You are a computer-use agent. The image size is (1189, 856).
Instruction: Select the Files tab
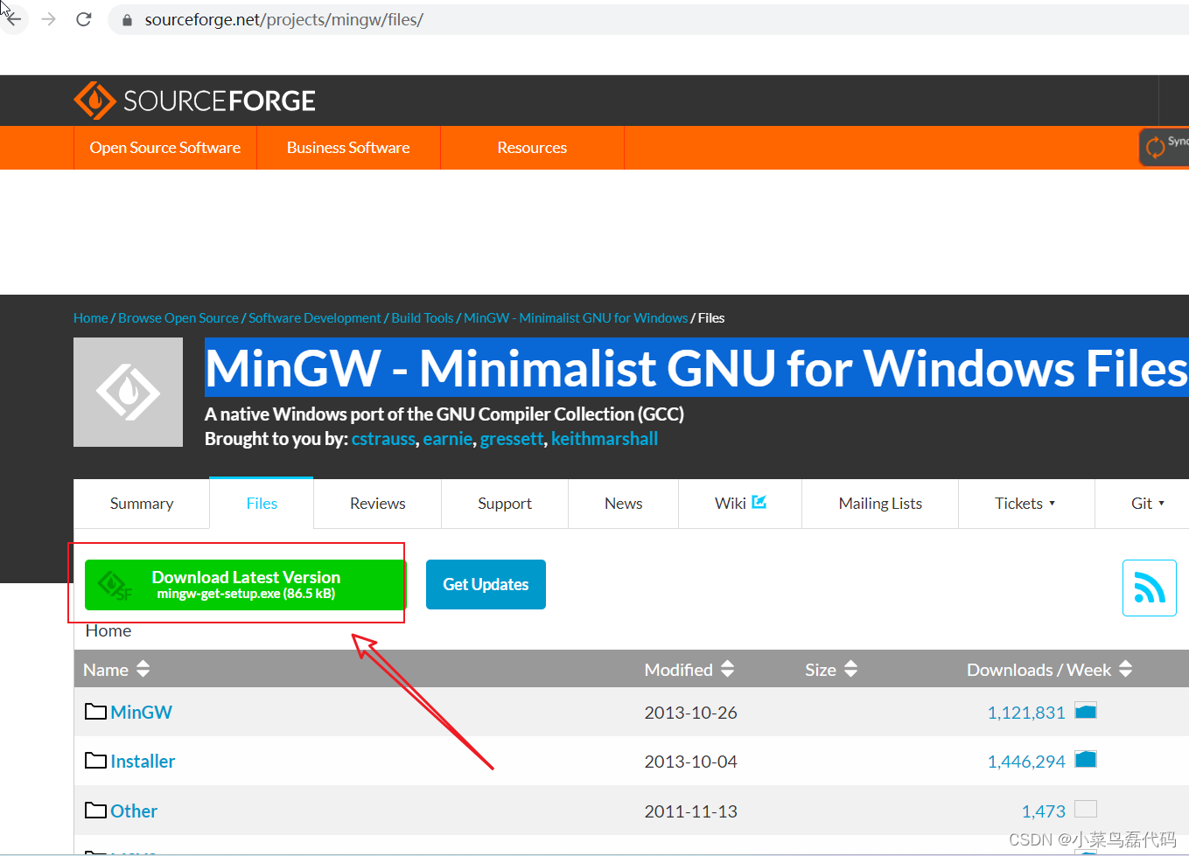click(262, 504)
